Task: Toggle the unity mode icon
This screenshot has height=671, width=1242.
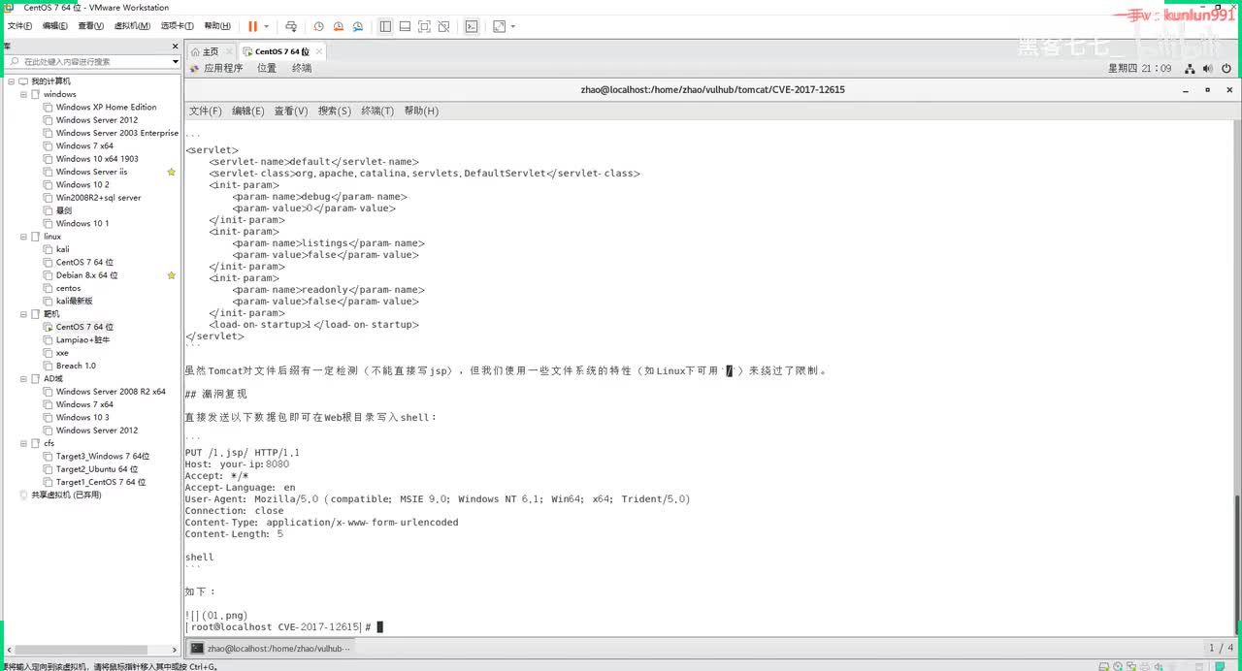Action: tap(443, 26)
